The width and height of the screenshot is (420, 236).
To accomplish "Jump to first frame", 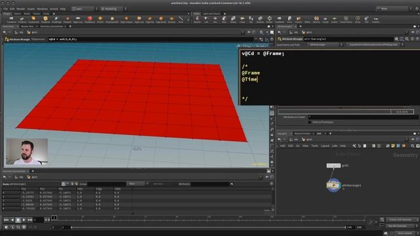I will tap(6, 220).
